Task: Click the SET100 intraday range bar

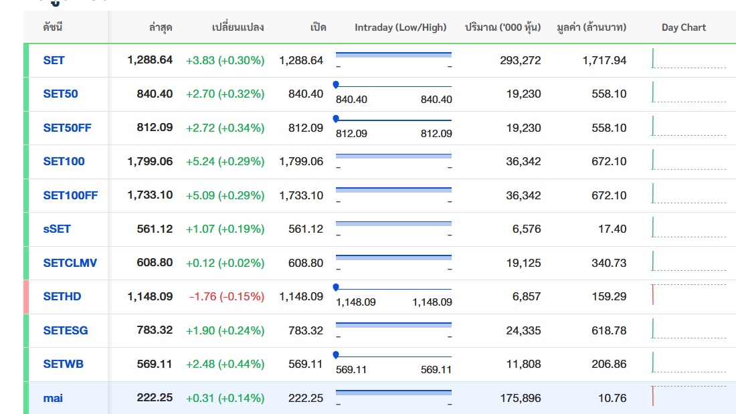Action: 393,156
